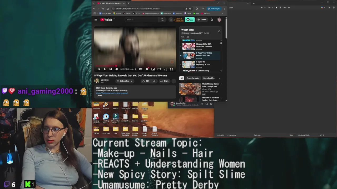
Task: Expand chapters chevron beside video time
Action: coord(136,69)
